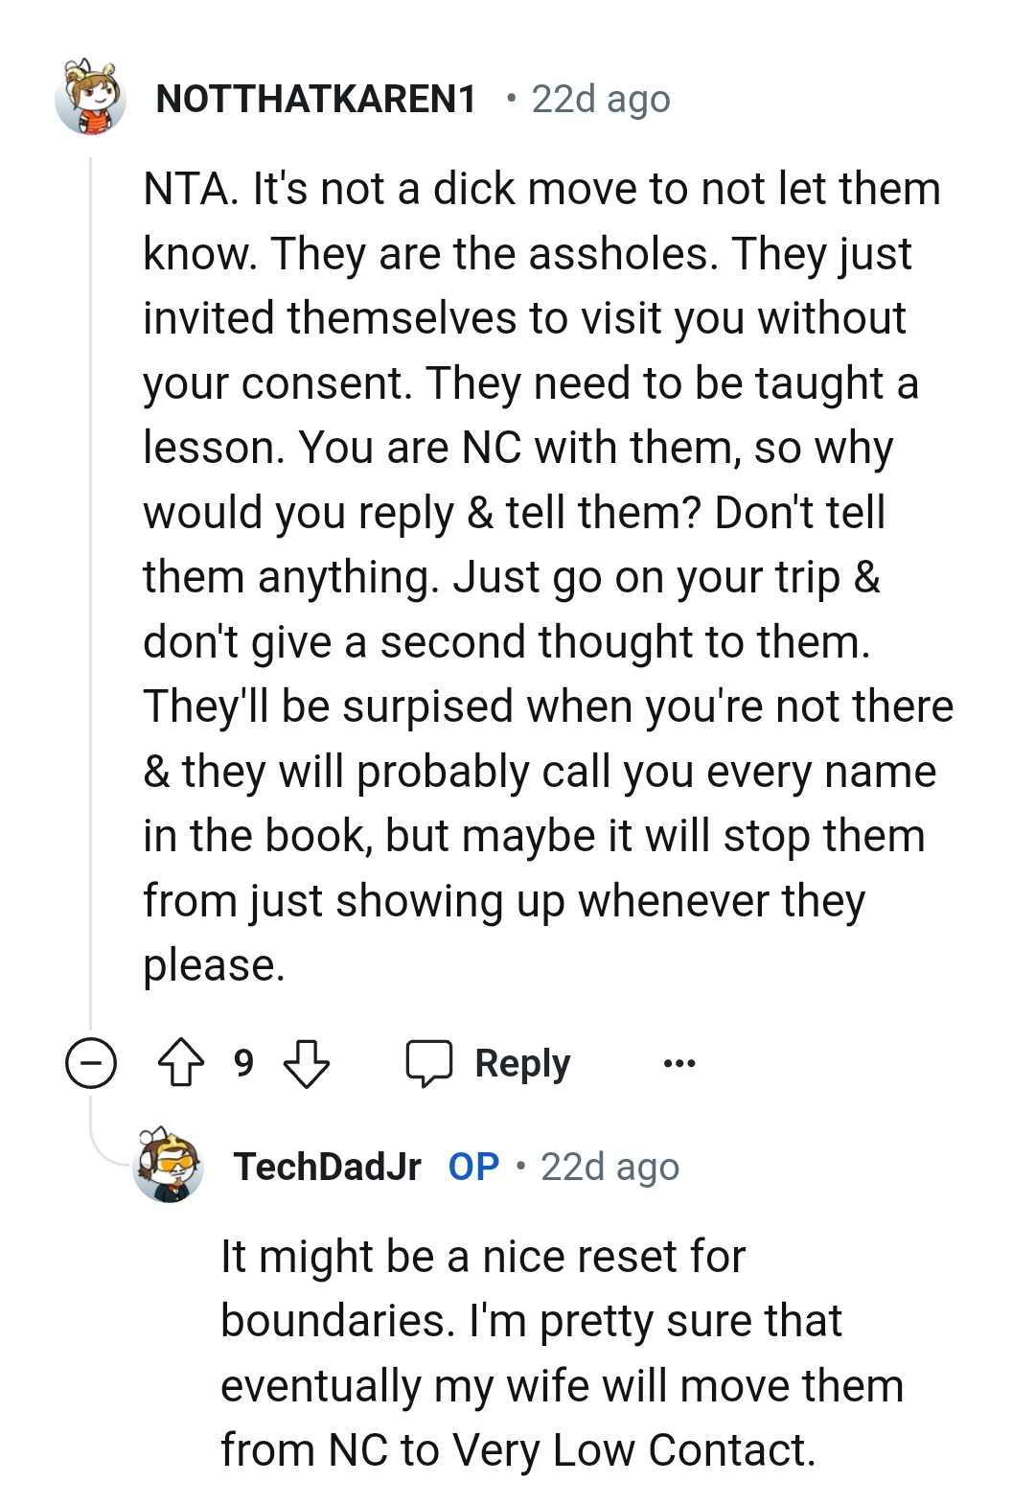
Task: Open the 22d ago timestamp beside OP
Action: click(x=609, y=1167)
